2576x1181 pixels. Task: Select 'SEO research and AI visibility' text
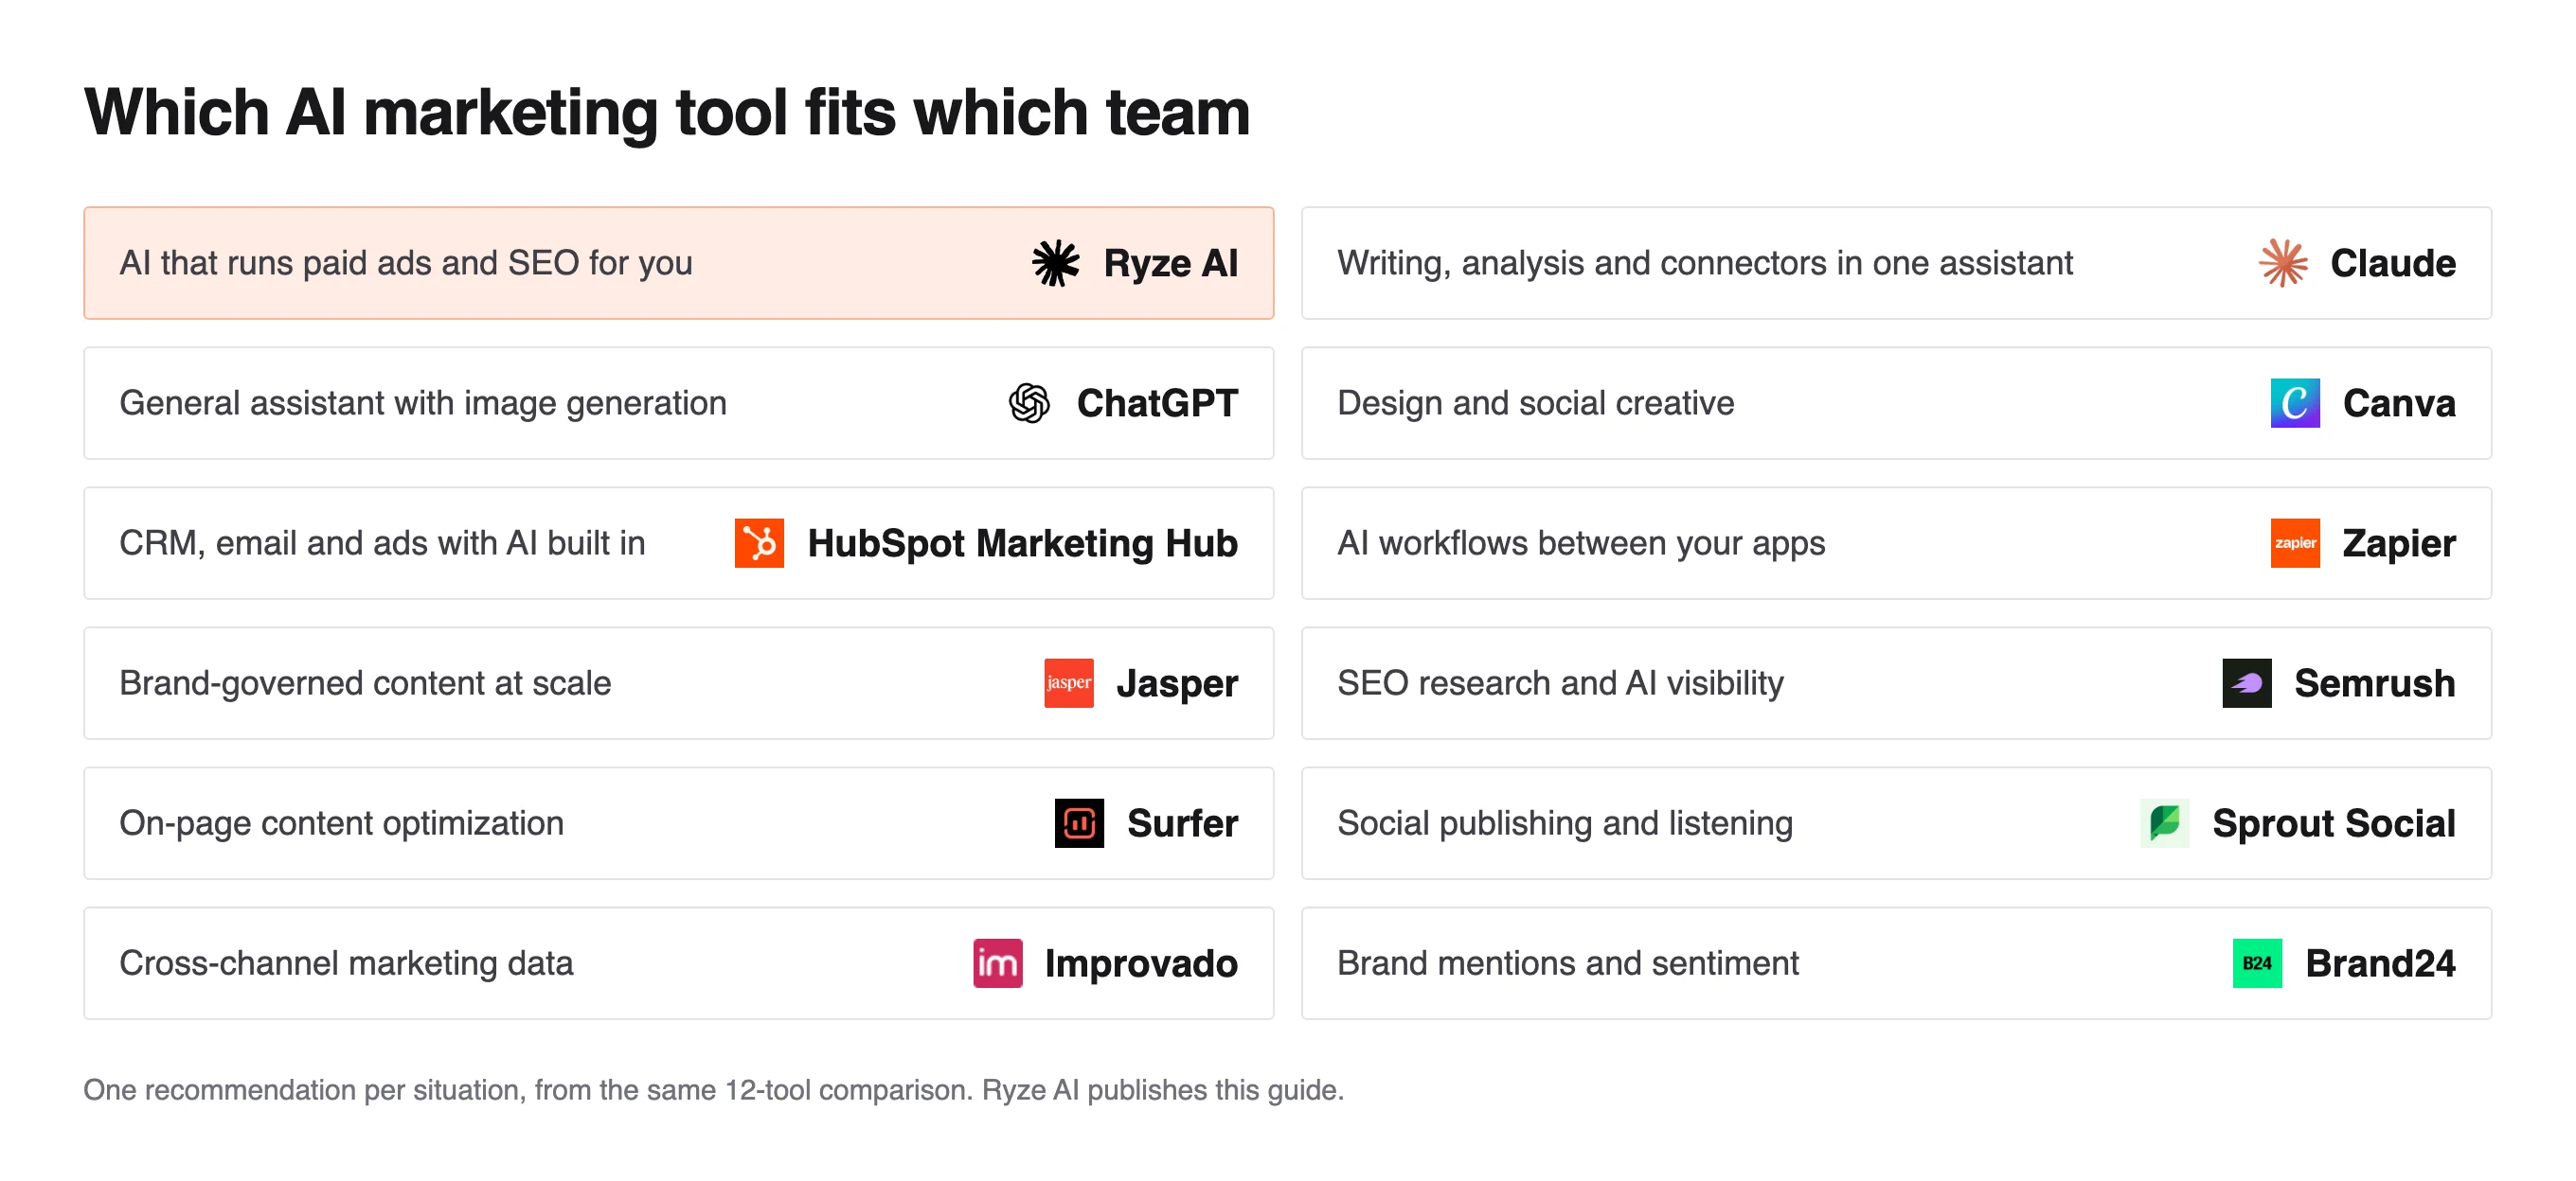click(x=1560, y=683)
